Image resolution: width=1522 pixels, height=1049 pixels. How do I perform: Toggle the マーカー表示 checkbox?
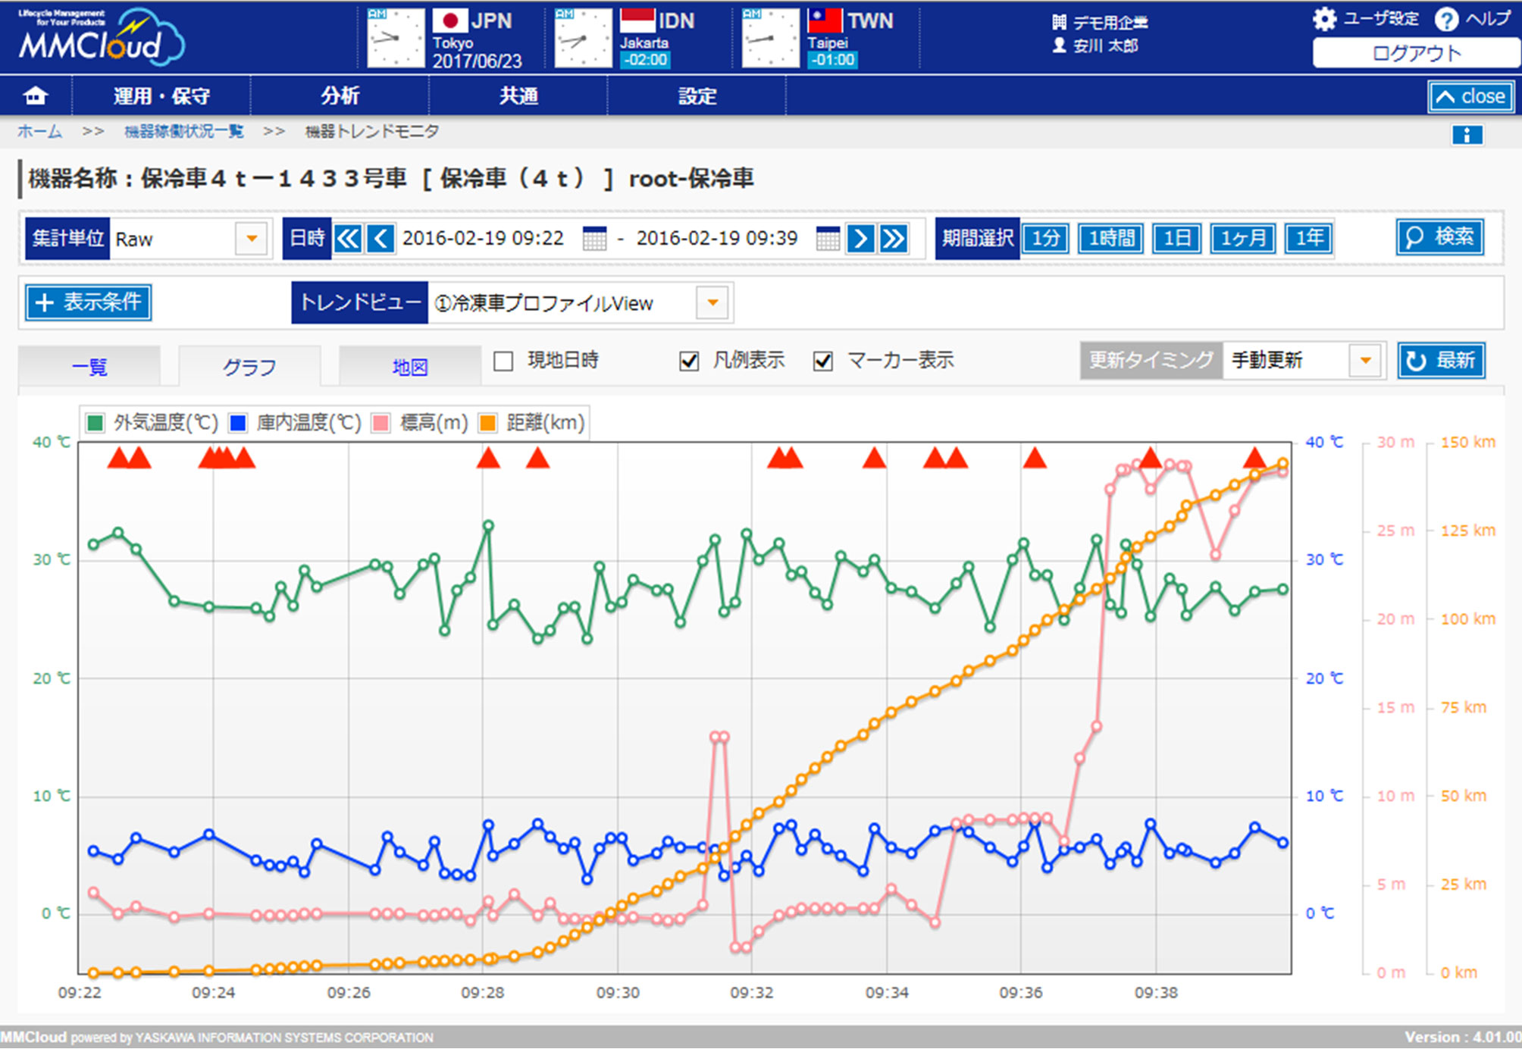[x=823, y=361]
